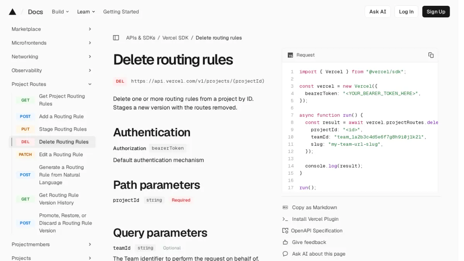The image size is (464, 261).
Task: Open Edit a Routing Rule page
Action: tap(54, 155)
